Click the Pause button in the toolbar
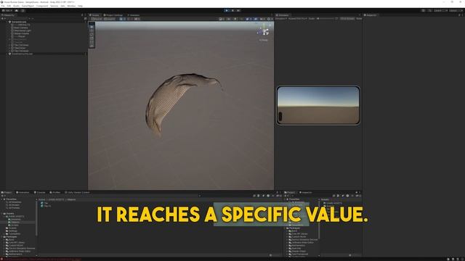This screenshot has width=465, height=261. tap(232, 11)
